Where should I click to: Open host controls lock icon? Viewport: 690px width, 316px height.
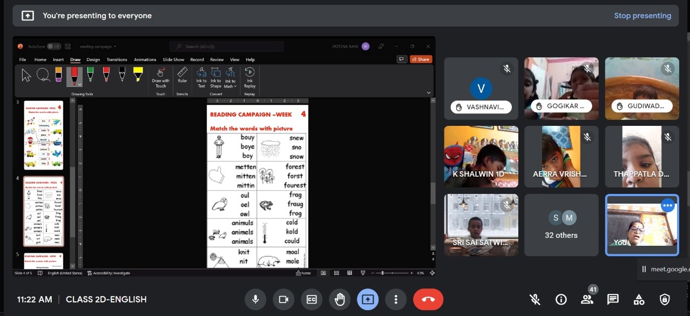coord(665,299)
